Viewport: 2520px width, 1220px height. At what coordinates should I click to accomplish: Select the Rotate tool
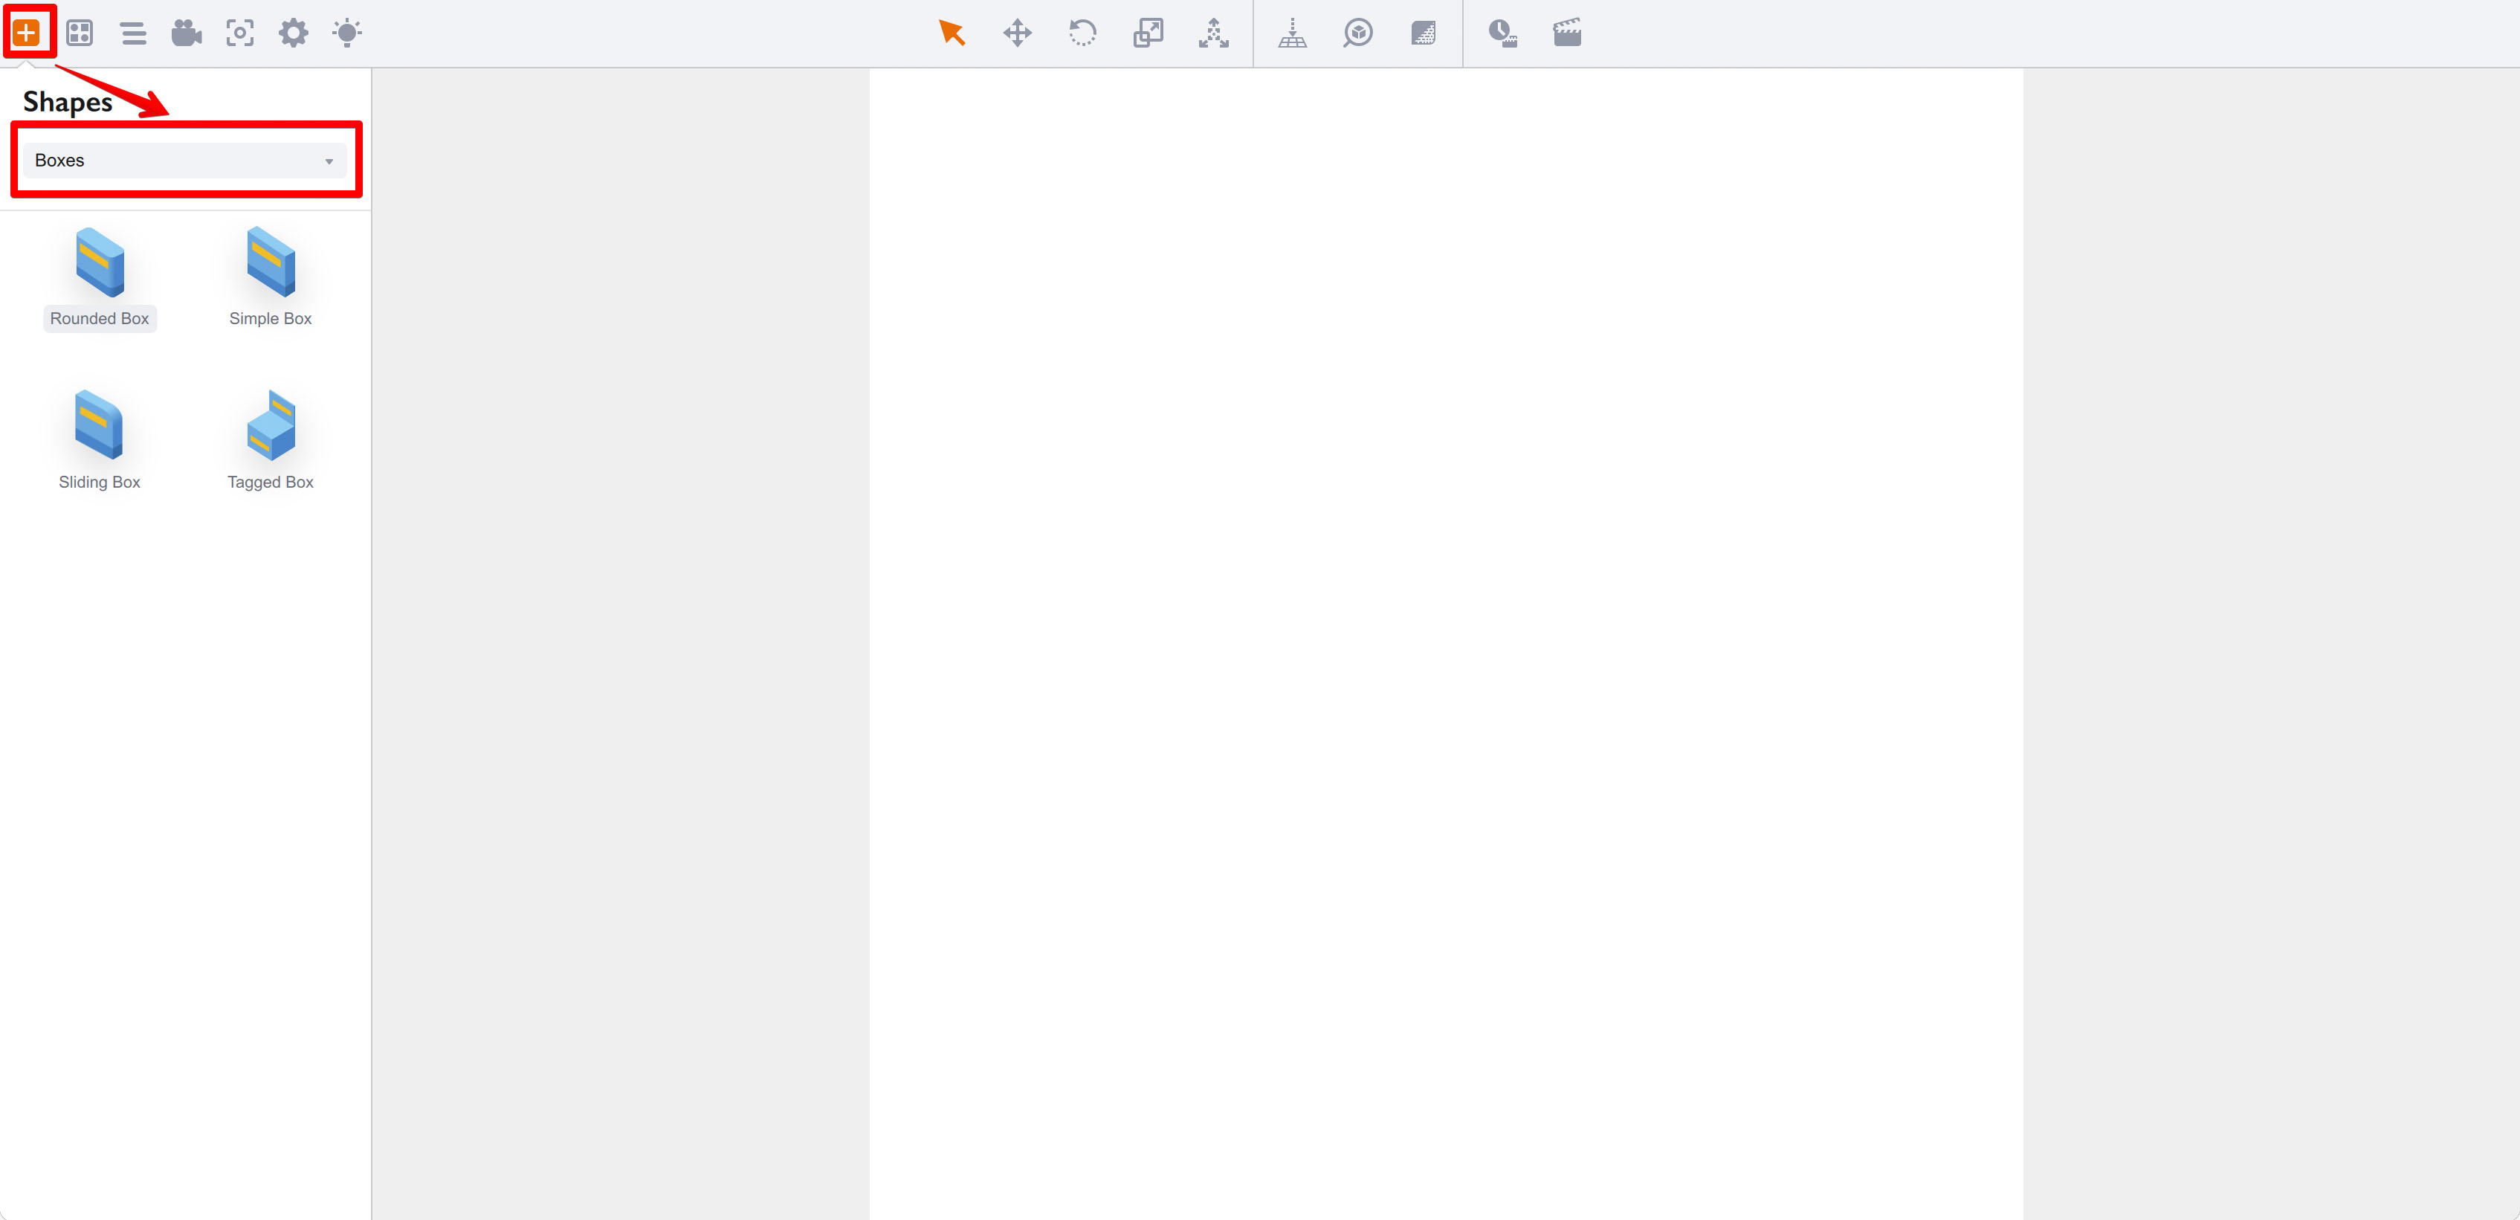1082,33
